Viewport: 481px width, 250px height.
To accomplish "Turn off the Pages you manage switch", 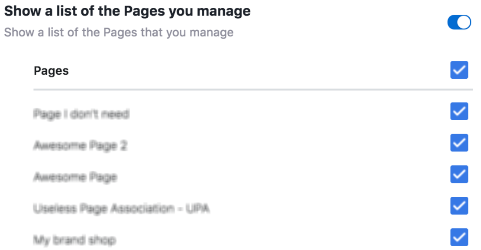I will coord(459,22).
